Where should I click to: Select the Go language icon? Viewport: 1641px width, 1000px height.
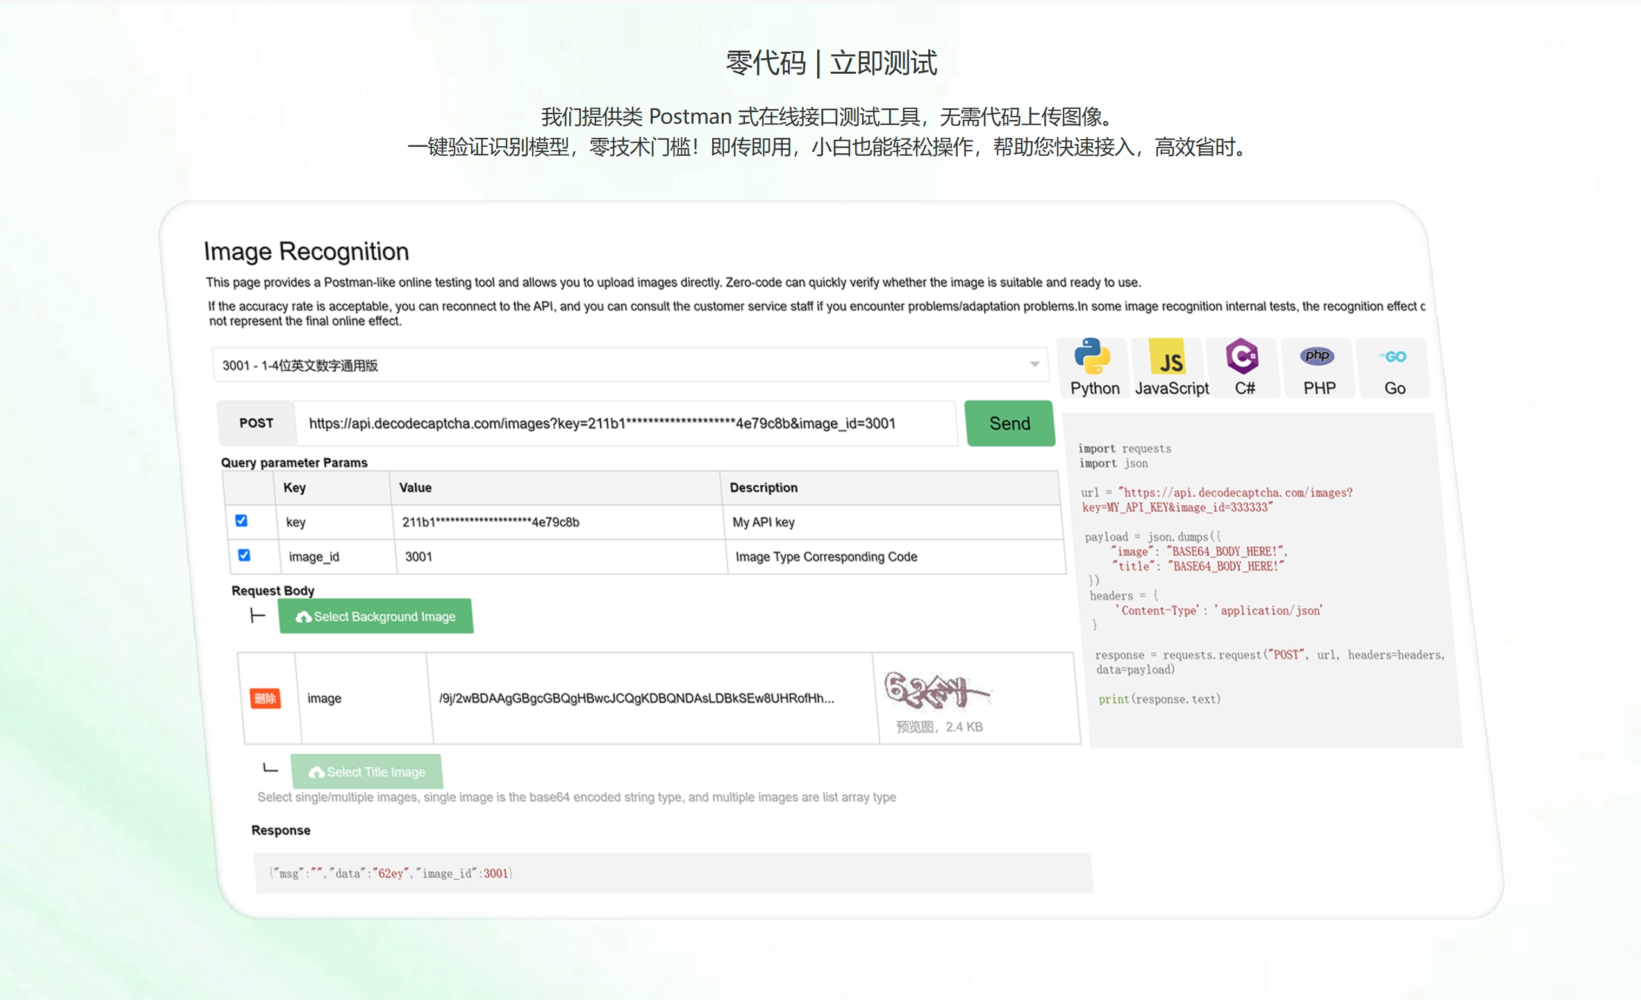click(x=1394, y=358)
